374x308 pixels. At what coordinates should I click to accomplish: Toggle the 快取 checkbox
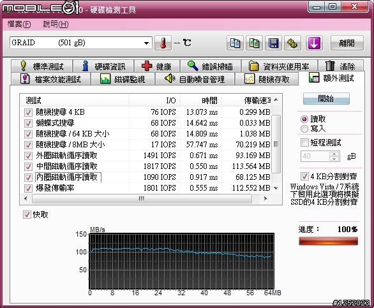pos(27,214)
